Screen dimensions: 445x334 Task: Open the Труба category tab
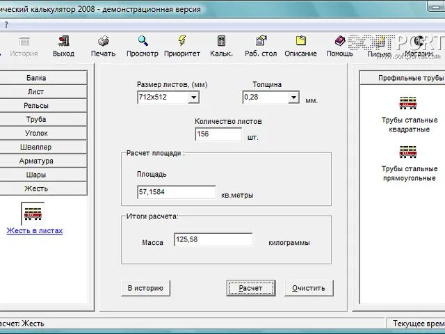[36, 119]
